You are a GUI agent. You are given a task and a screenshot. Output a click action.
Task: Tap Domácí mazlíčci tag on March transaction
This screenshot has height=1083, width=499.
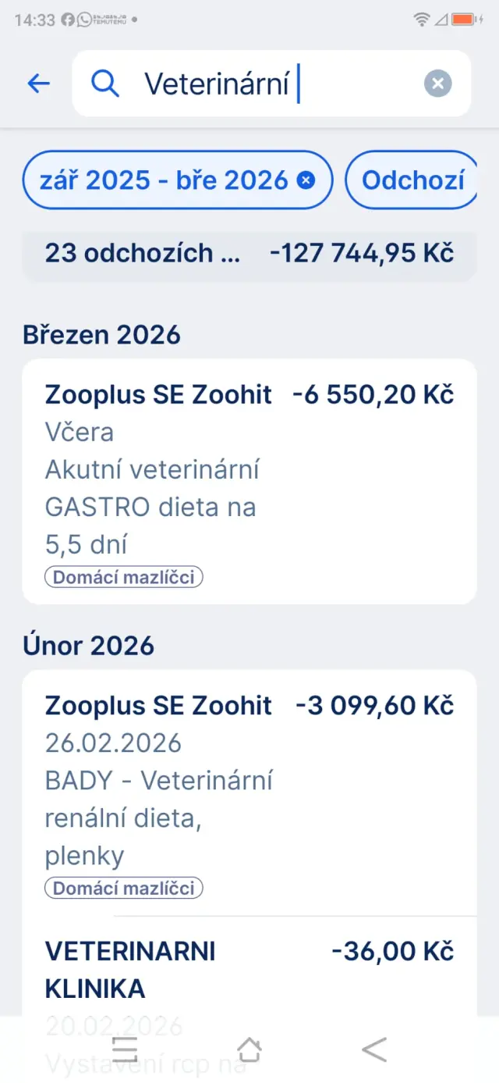(124, 578)
